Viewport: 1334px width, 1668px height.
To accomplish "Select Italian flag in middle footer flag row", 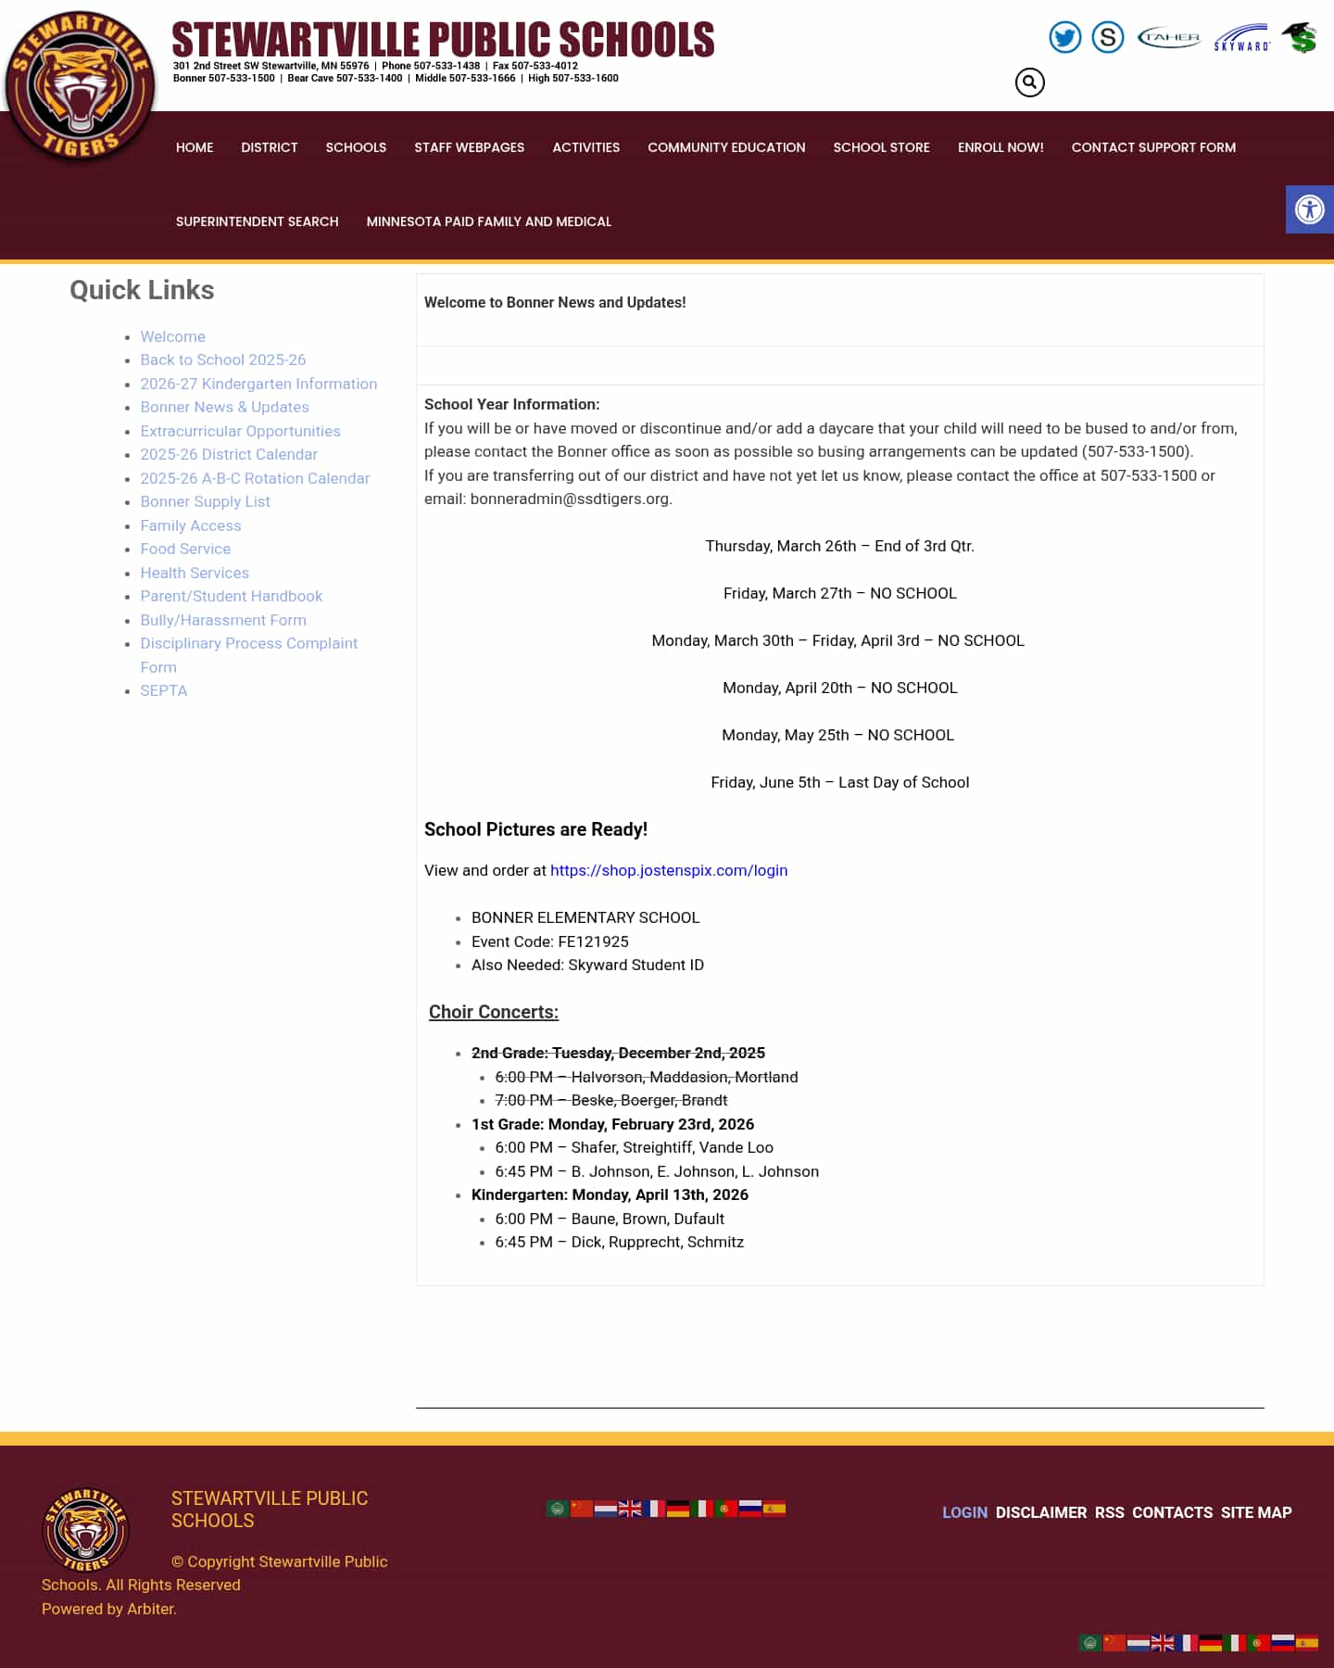I will pyautogui.click(x=702, y=1509).
